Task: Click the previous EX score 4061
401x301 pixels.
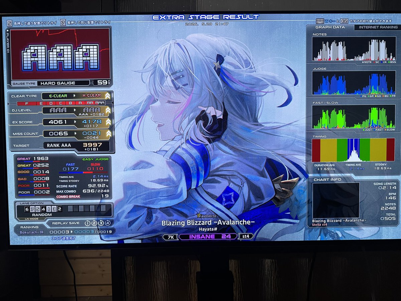Action: click(57, 122)
